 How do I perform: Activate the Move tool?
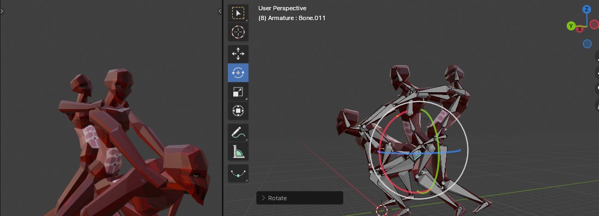click(x=238, y=54)
